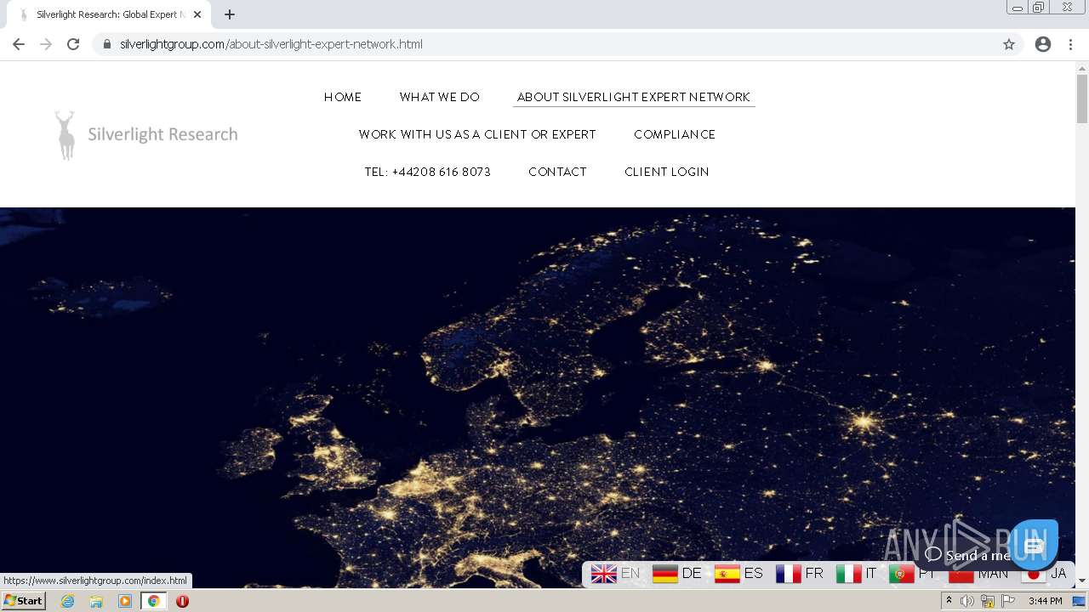Launch Internet Explorer from taskbar
Viewport: 1089px width, 612px height.
[67, 601]
